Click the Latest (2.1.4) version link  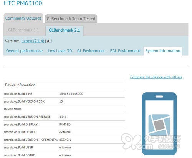33,41
